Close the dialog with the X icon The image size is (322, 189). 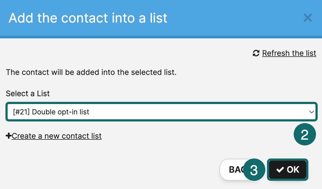(308, 18)
